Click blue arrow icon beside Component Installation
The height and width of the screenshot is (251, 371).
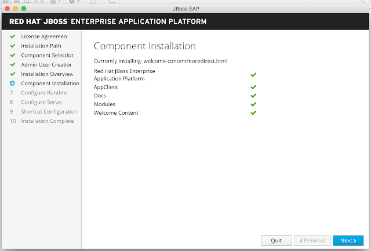pyautogui.click(x=12, y=83)
